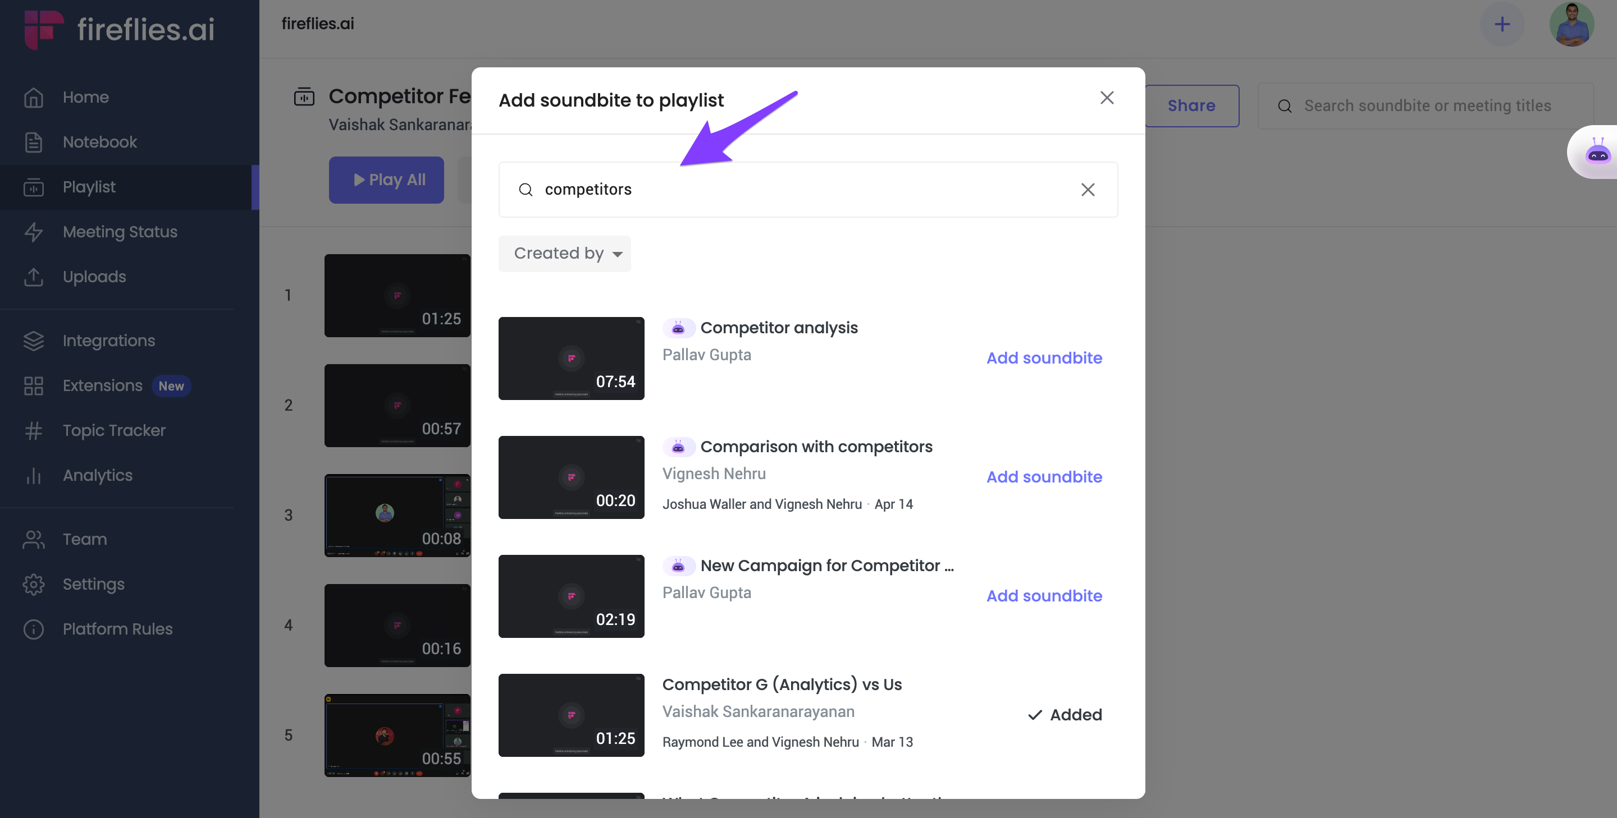Screen dimensions: 1617x818
Task: Open playlist item 3 thumbnail 00:08
Action: (398, 515)
